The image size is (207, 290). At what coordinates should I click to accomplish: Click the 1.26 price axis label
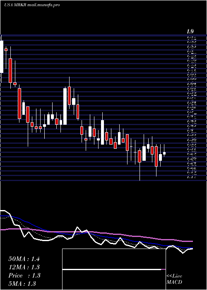coord(192,158)
